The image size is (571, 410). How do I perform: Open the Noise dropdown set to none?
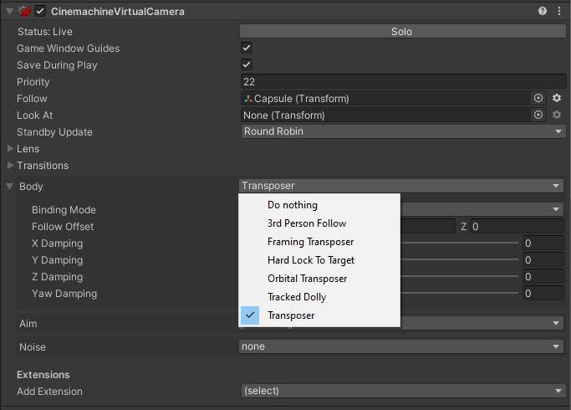(401, 346)
